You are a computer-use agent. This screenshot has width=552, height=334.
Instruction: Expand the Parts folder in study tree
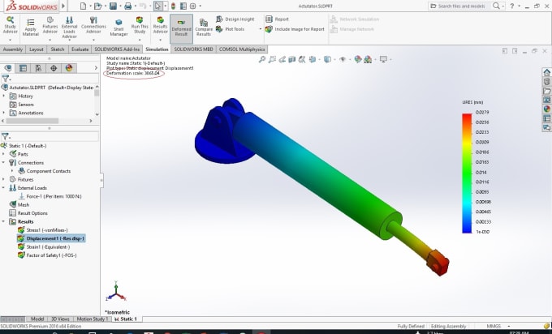(x=3, y=154)
